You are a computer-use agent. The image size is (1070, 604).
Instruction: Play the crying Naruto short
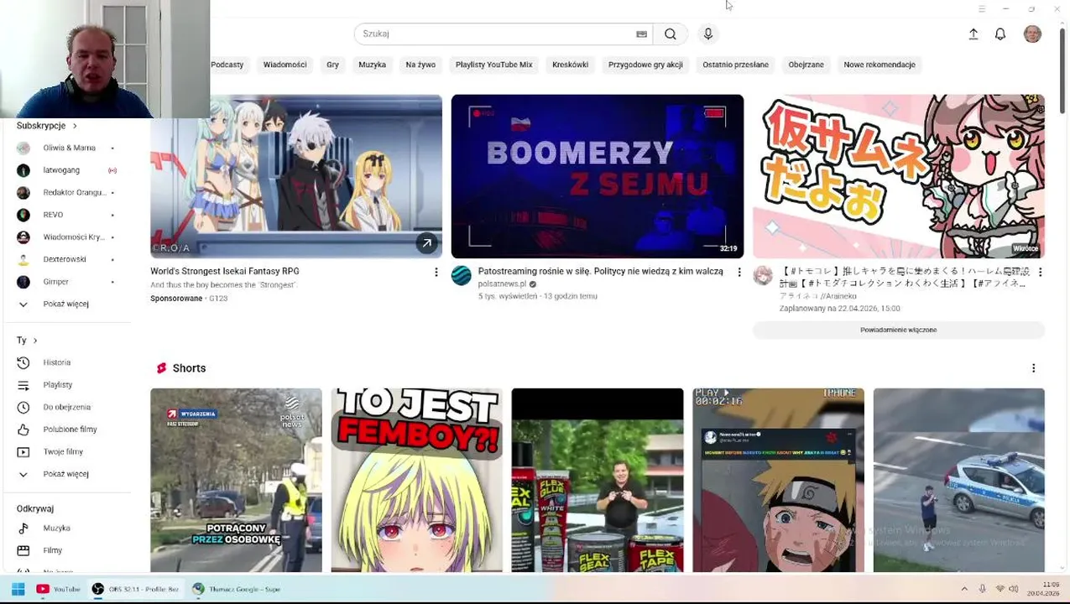click(778, 480)
